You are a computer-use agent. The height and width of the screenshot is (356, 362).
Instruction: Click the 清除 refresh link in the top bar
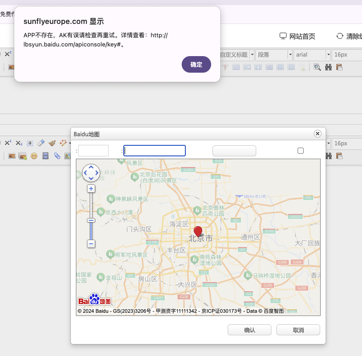click(x=349, y=36)
